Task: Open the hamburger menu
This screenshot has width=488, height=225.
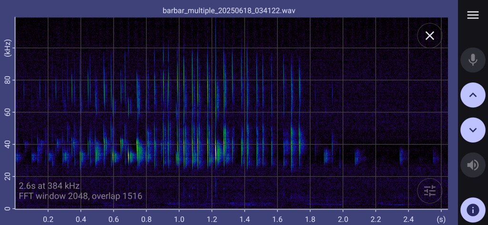Action: (472, 15)
